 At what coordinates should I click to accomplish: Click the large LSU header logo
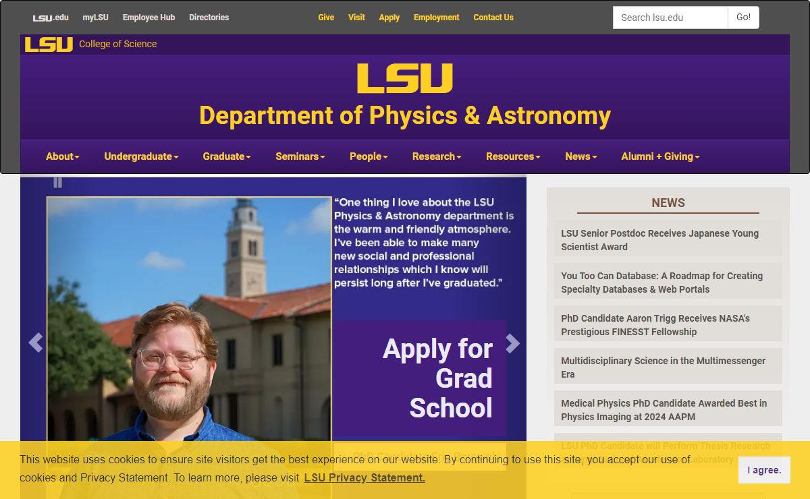click(405, 78)
